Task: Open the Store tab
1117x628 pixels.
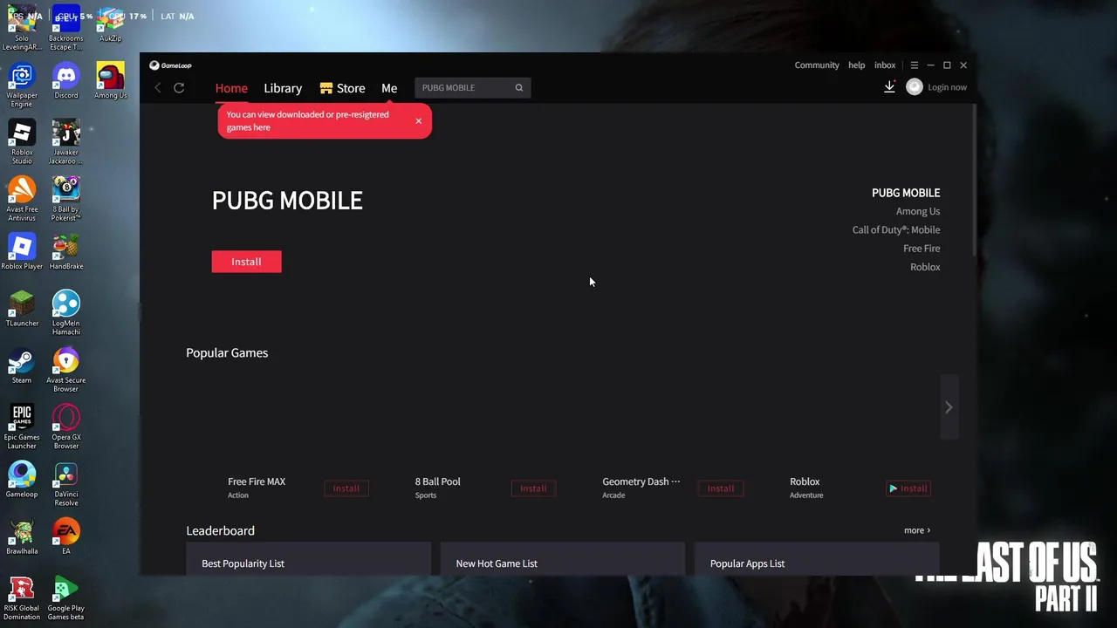Action: pyautogui.click(x=342, y=88)
